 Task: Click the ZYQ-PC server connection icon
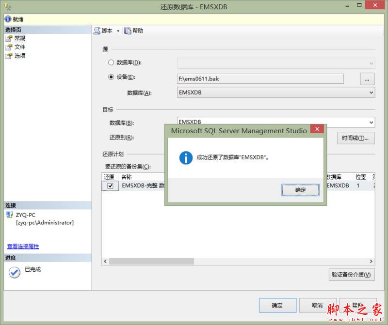[x=9, y=215]
